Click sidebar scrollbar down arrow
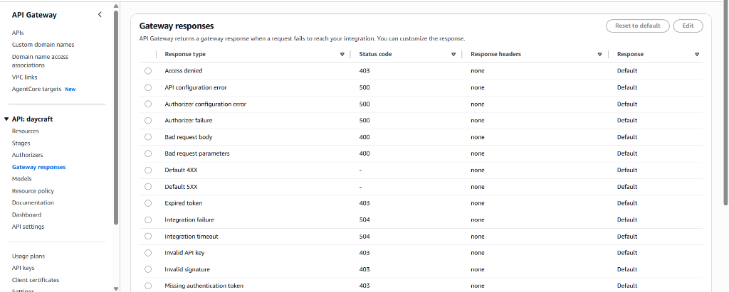The image size is (729, 292). (x=116, y=288)
